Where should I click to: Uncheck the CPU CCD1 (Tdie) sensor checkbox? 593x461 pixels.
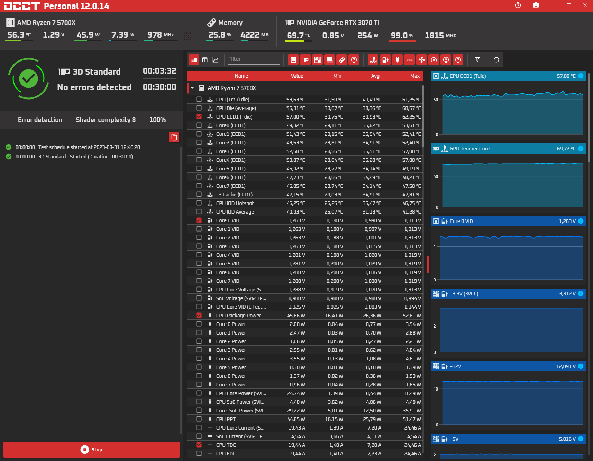point(199,116)
